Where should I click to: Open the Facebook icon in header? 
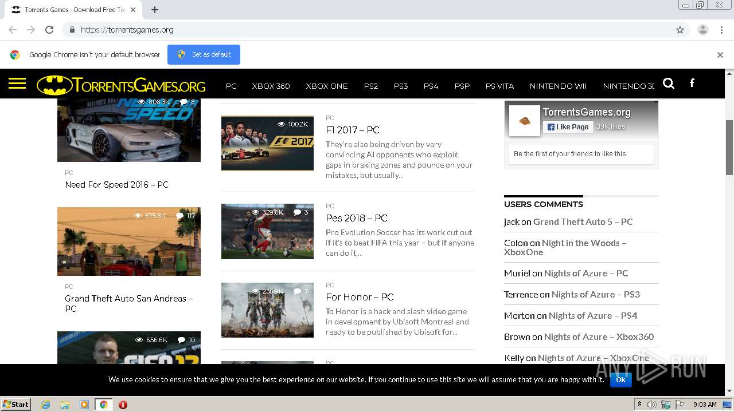click(692, 83)
